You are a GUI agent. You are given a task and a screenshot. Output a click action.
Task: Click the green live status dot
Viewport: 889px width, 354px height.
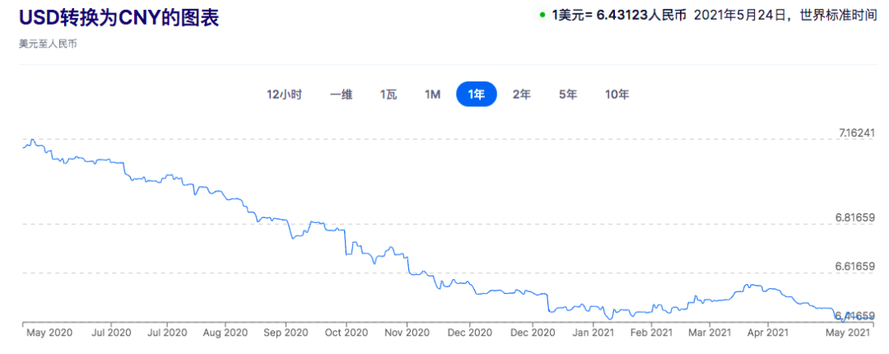(542, 15)
